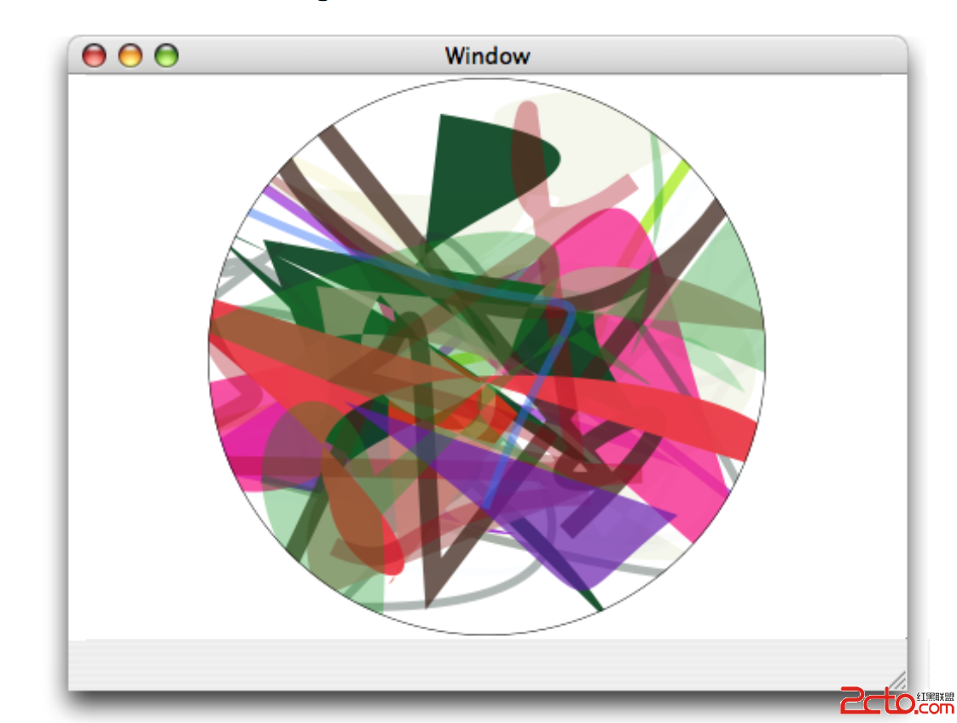Click the red close window button
Viewport: 957px width, 723px height.
click(x=94, y=55)
